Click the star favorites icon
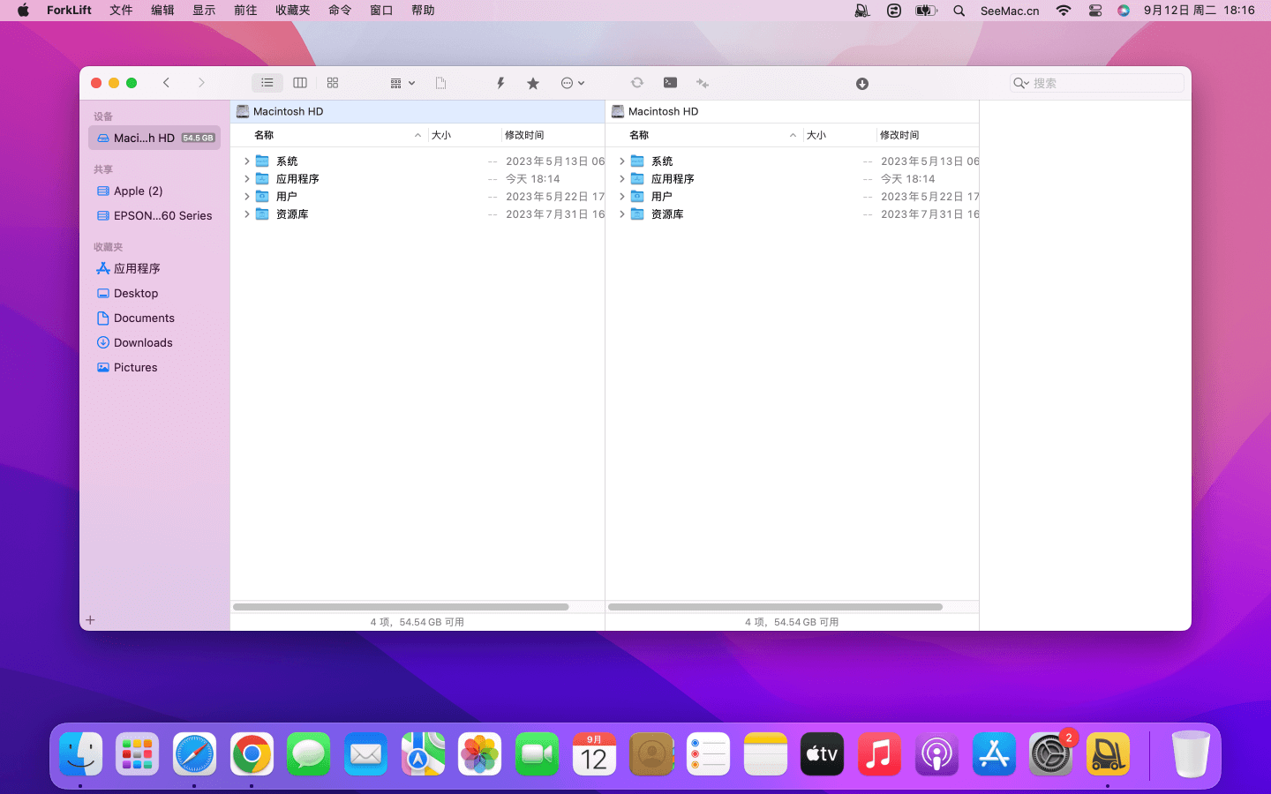The image size is (1271, 794). (533, 83)
